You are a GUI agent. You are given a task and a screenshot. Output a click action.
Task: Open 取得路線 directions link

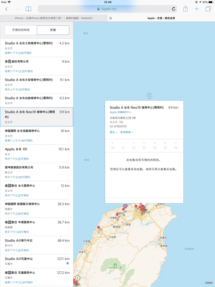coord(127,132)
